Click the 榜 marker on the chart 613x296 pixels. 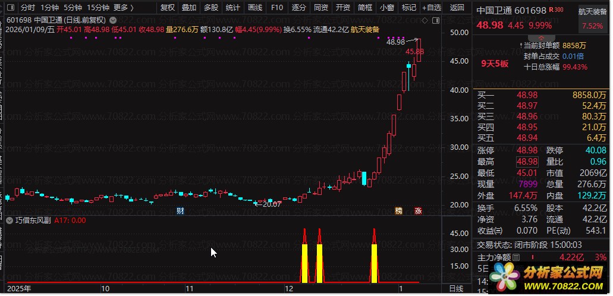tap(398, 211)
